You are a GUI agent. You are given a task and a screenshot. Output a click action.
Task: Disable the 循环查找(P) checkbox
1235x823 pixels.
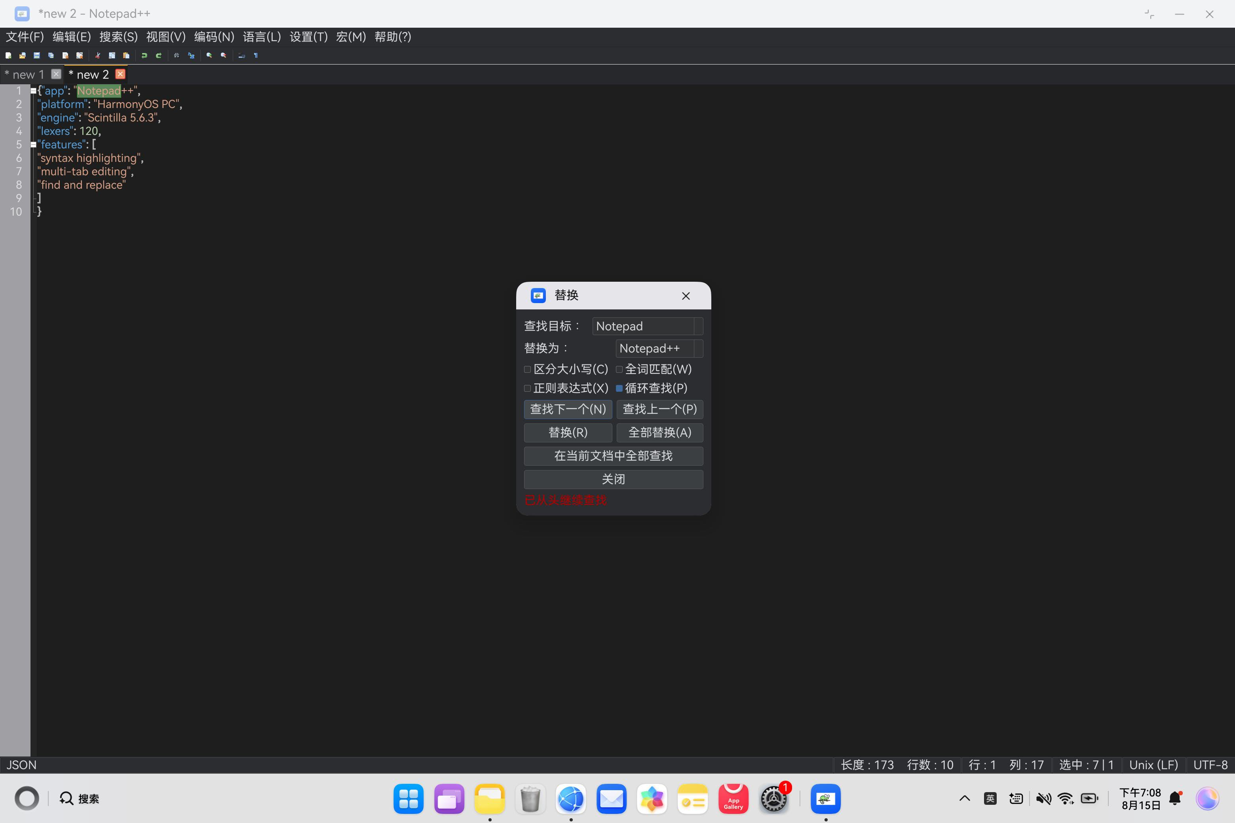click(619, 389)
